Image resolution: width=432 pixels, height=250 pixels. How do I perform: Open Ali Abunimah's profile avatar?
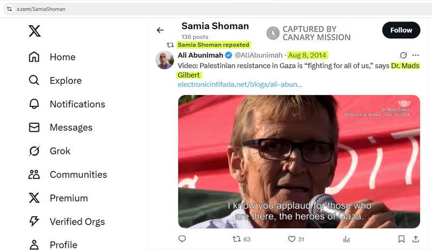(165, 60)
